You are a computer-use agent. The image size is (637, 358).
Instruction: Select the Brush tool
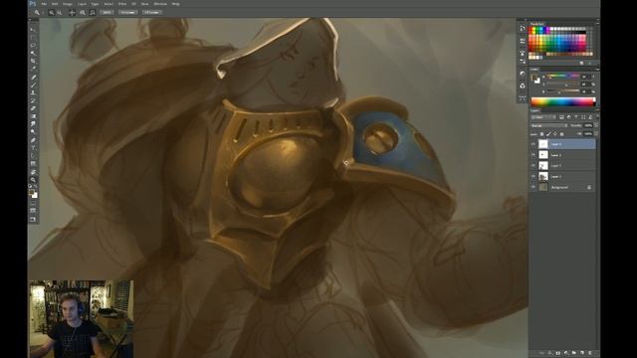pos(33,85)
